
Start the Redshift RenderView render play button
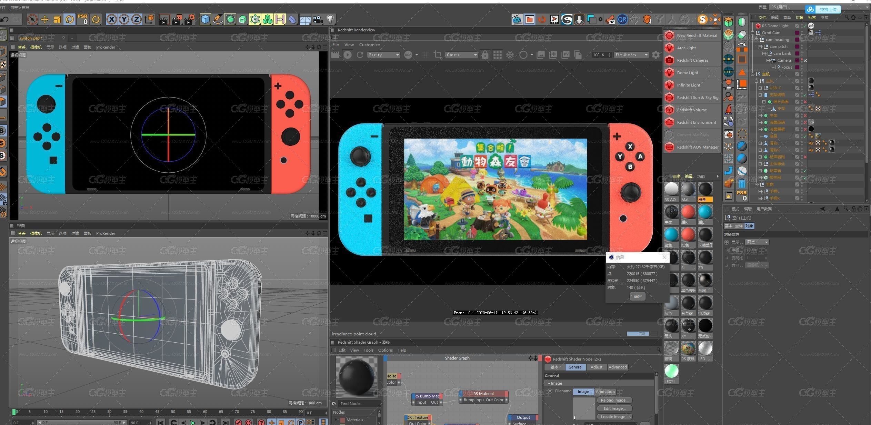tap(348, 55)
